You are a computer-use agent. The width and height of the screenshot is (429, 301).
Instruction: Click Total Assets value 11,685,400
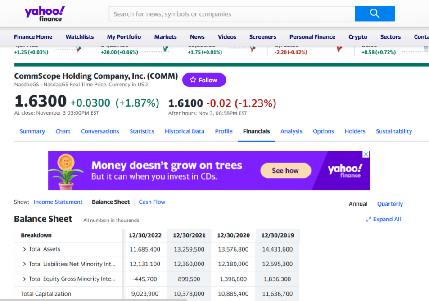coord(145,249)
